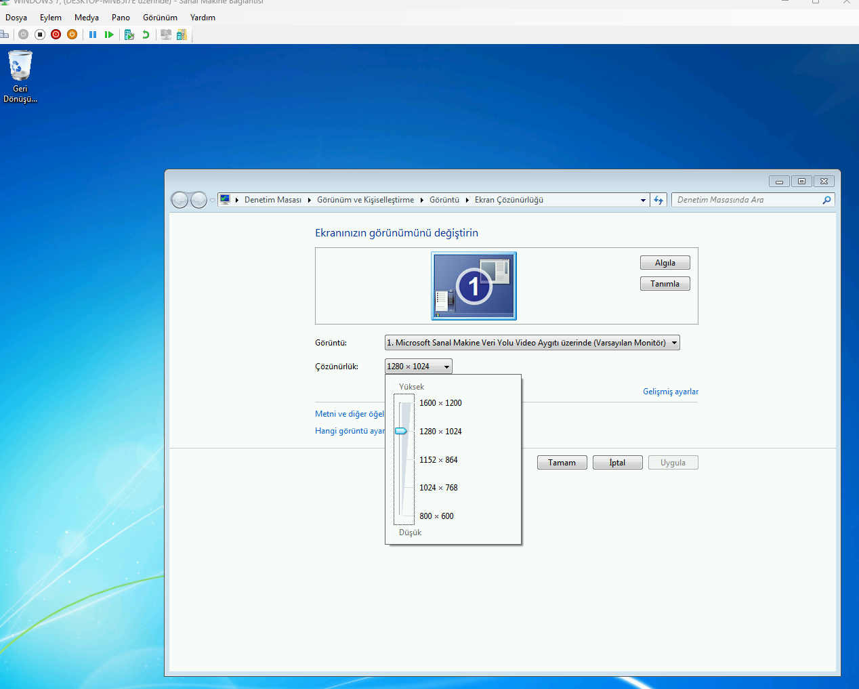Click the greyed enhanced session monitor icon
The height and width of the screenshot is (689, 859).
(166, 35)
